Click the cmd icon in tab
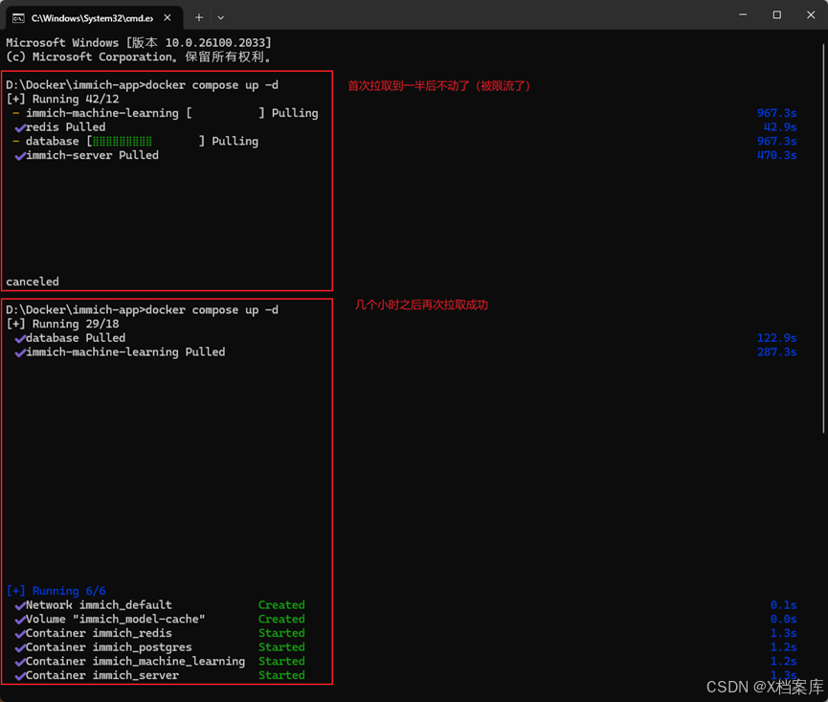 click(18, 18)
